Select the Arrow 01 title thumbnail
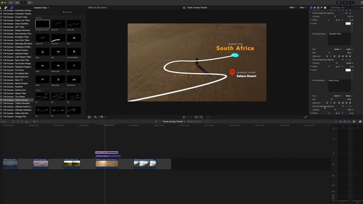363x204 pixels. point(58,24)
